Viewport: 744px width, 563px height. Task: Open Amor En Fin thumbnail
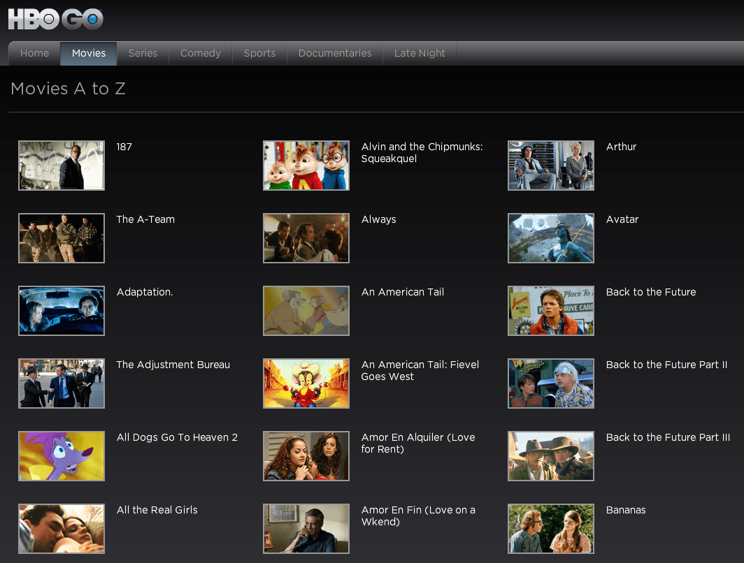click(x=306, y=529)
